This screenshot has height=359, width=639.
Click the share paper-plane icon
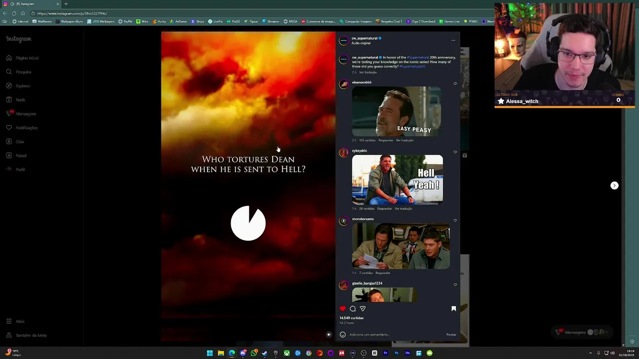pyautogui.click(x=362, y=309)
